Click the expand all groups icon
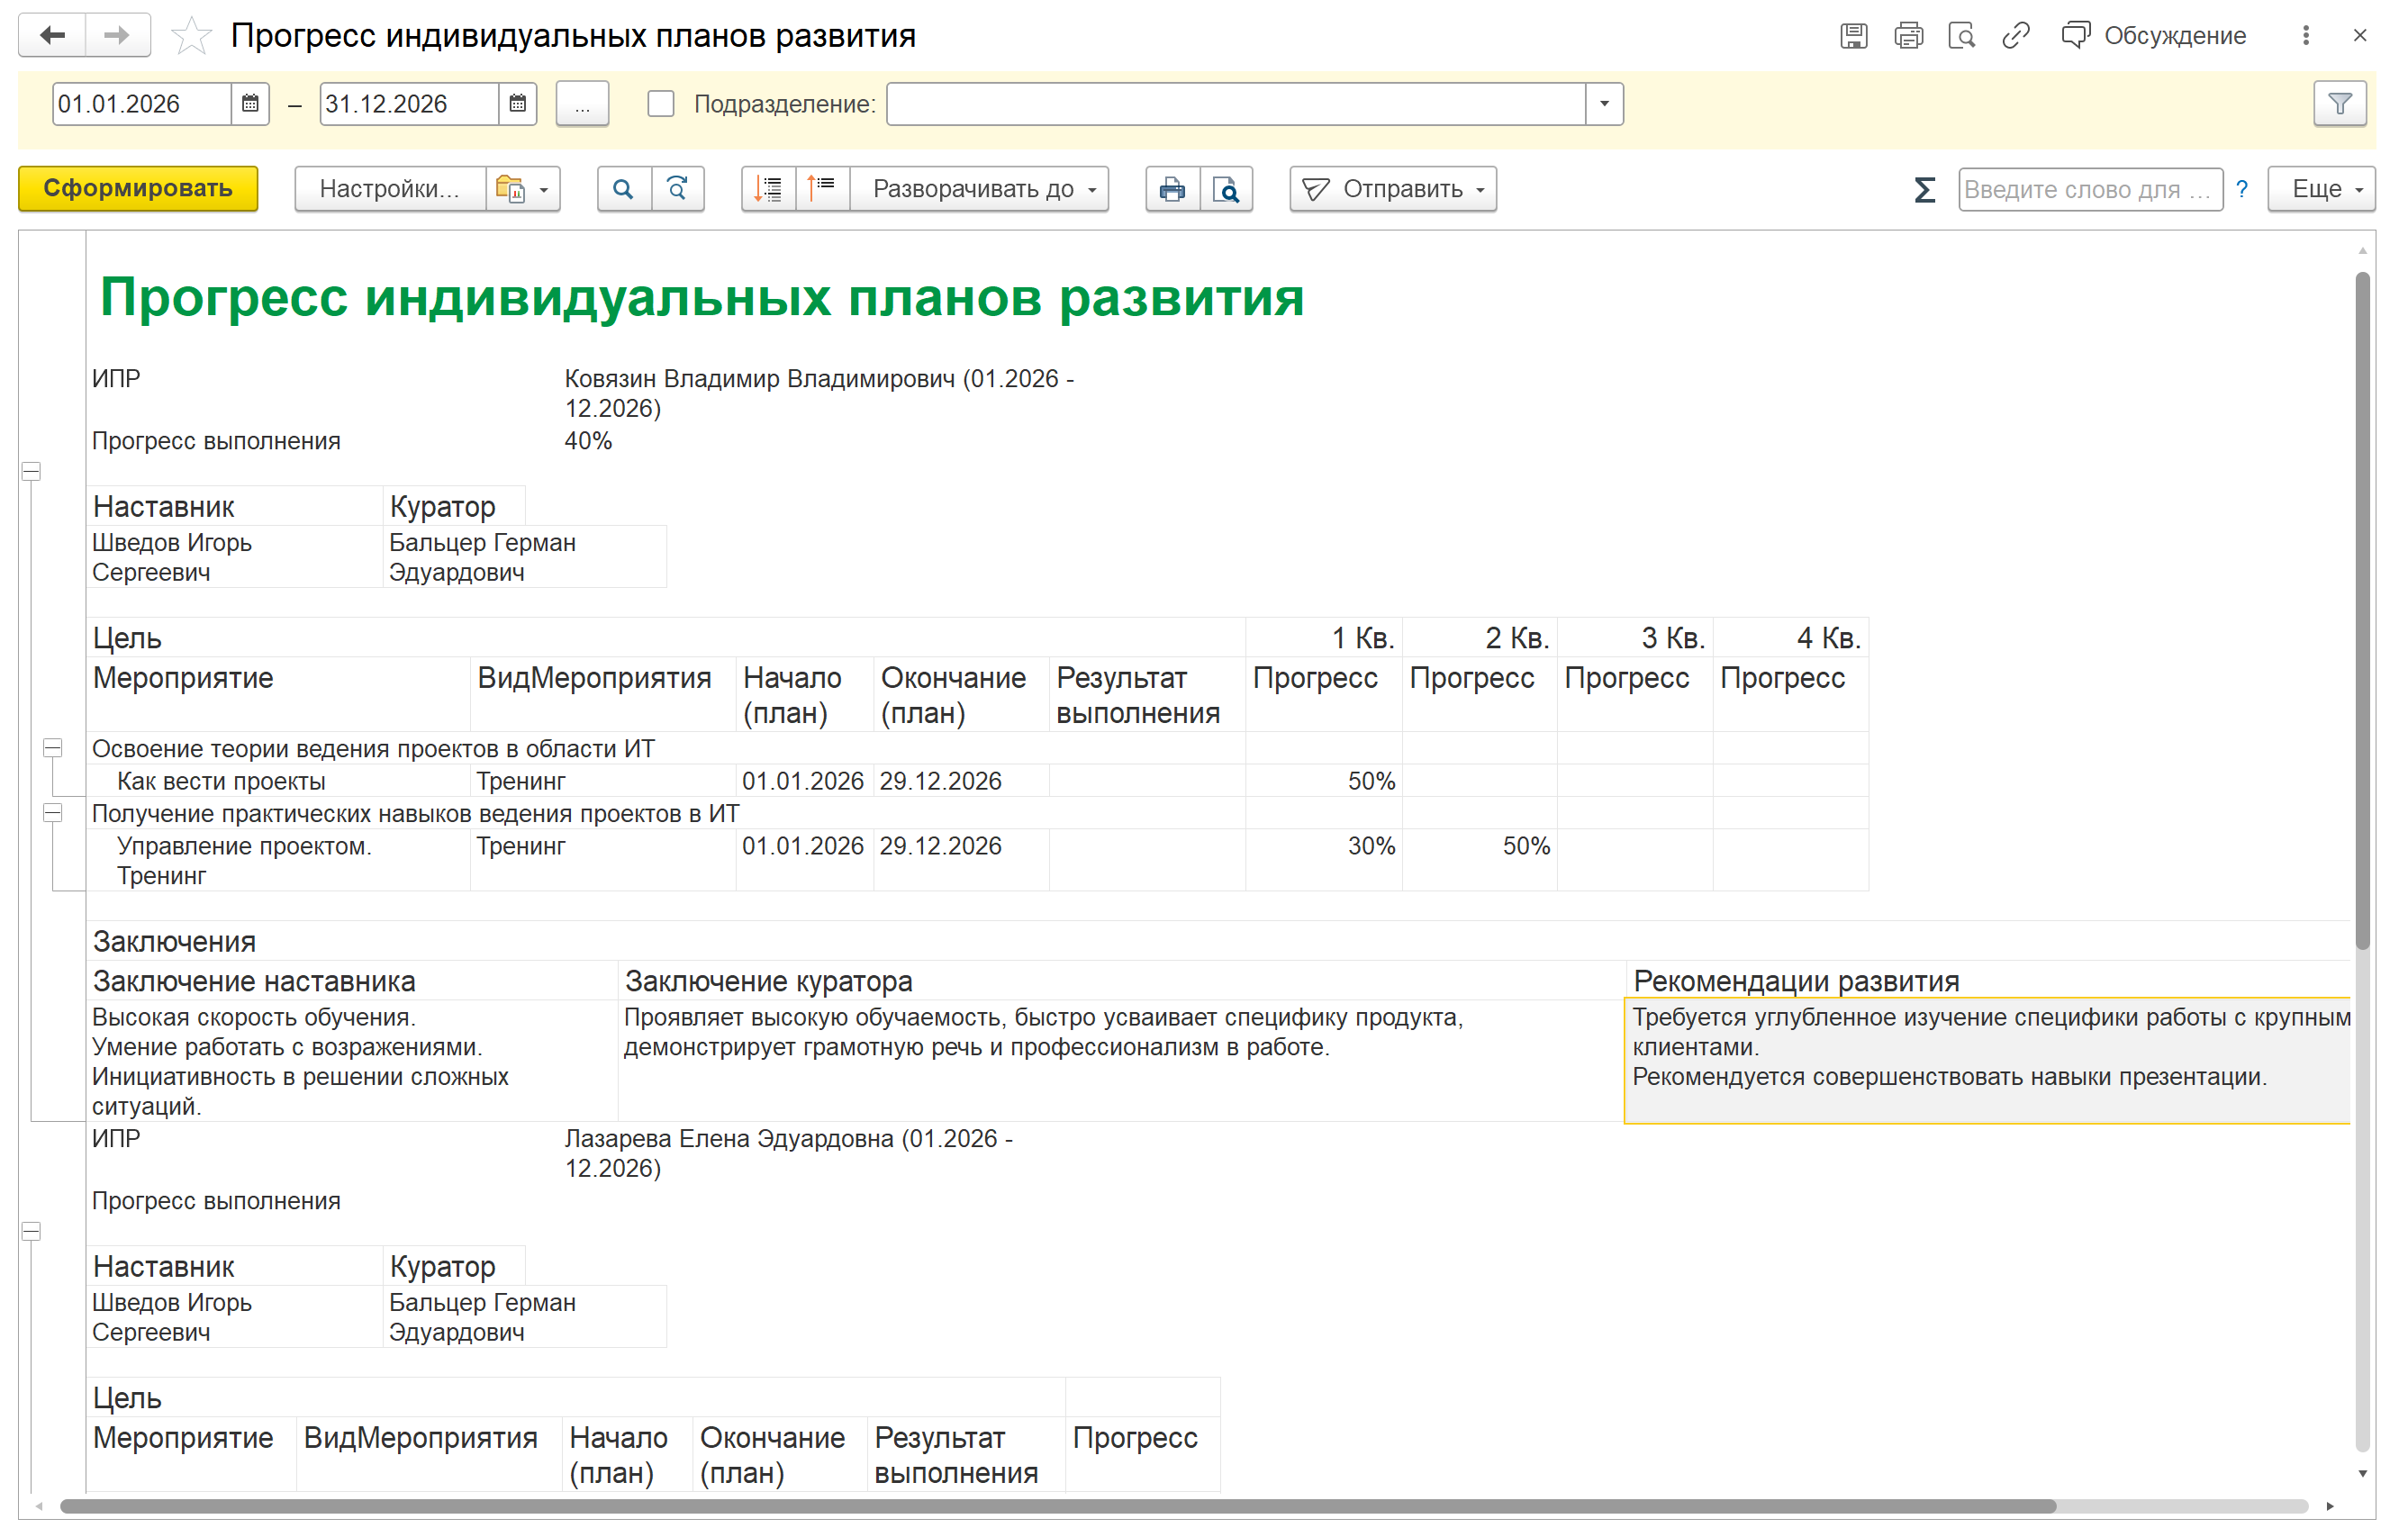2408x1537 pixels. [x=768, y=189]
